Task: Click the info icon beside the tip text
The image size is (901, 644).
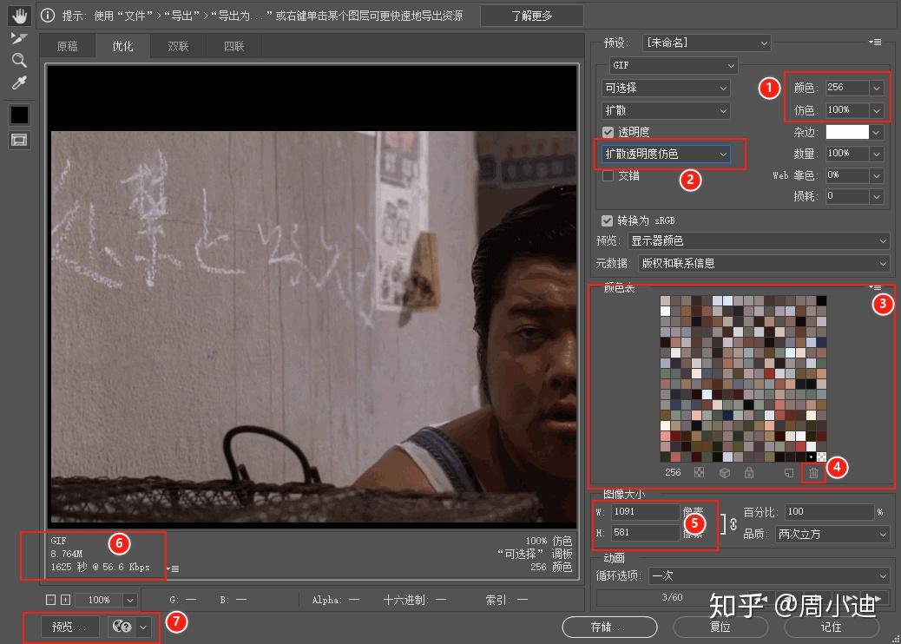Action: click(x=48, y=16)
